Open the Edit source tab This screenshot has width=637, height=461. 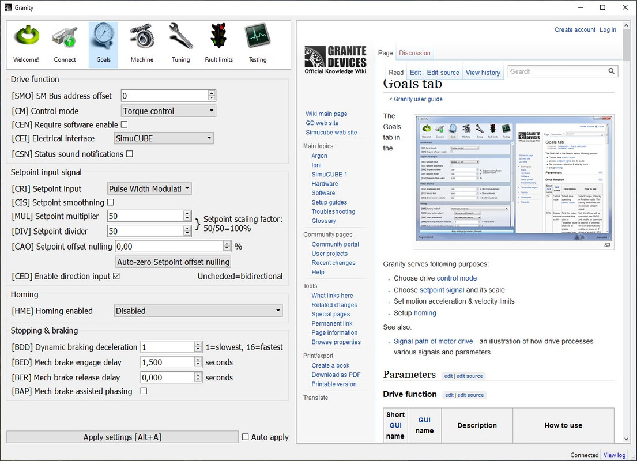pyautogui.click(x=443, y=72)
